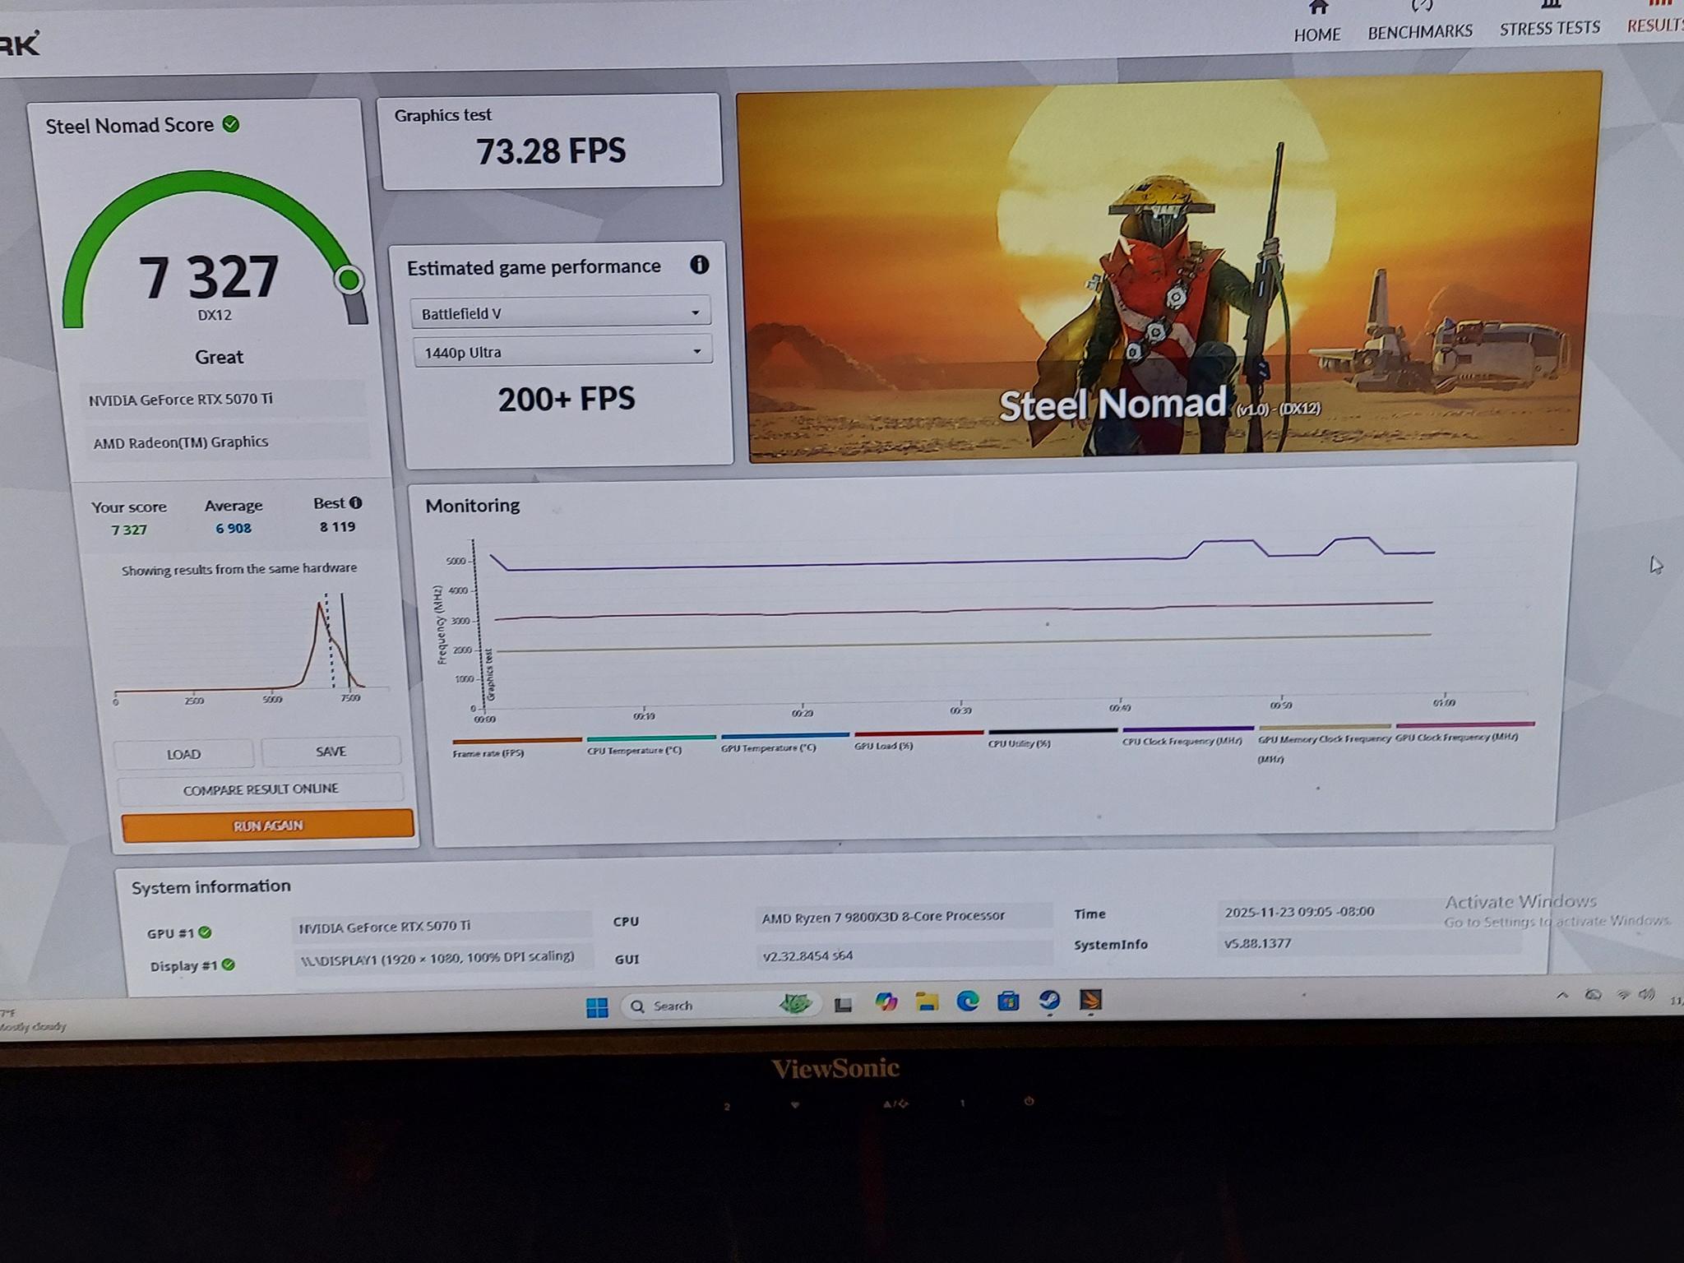Click the info icon next to Best score
Image resolution: width=1684 pixels, height=1263 pixels.
click(x=355, y=502)
